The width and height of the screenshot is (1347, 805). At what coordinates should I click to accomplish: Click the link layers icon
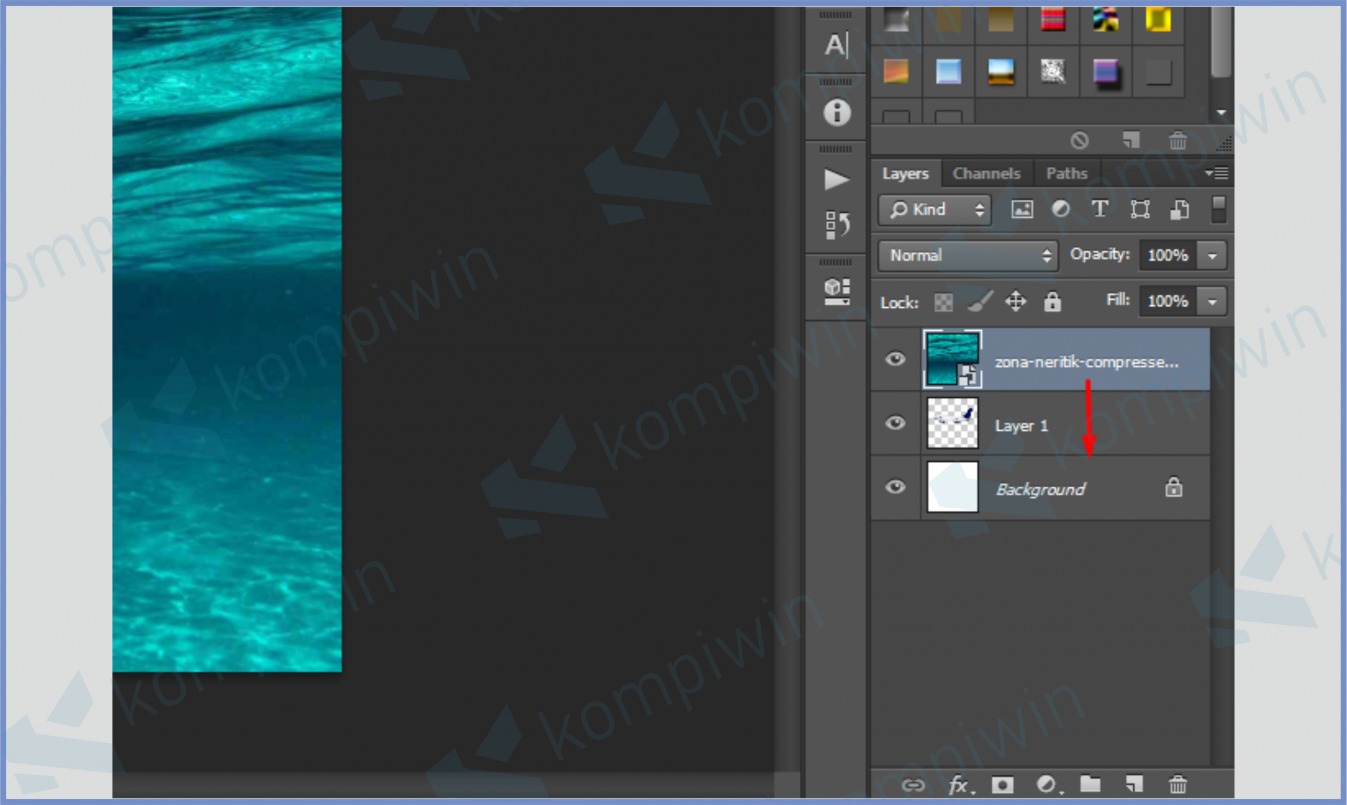(913, 785)
